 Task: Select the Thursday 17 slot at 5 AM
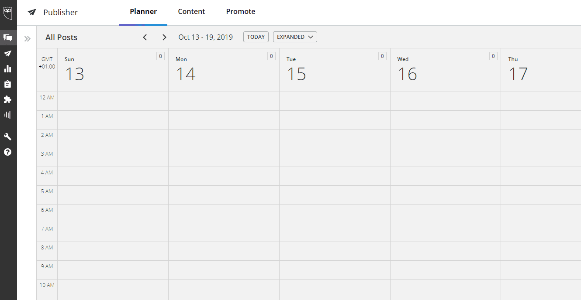pyautogui.click(x=541, y=195)
